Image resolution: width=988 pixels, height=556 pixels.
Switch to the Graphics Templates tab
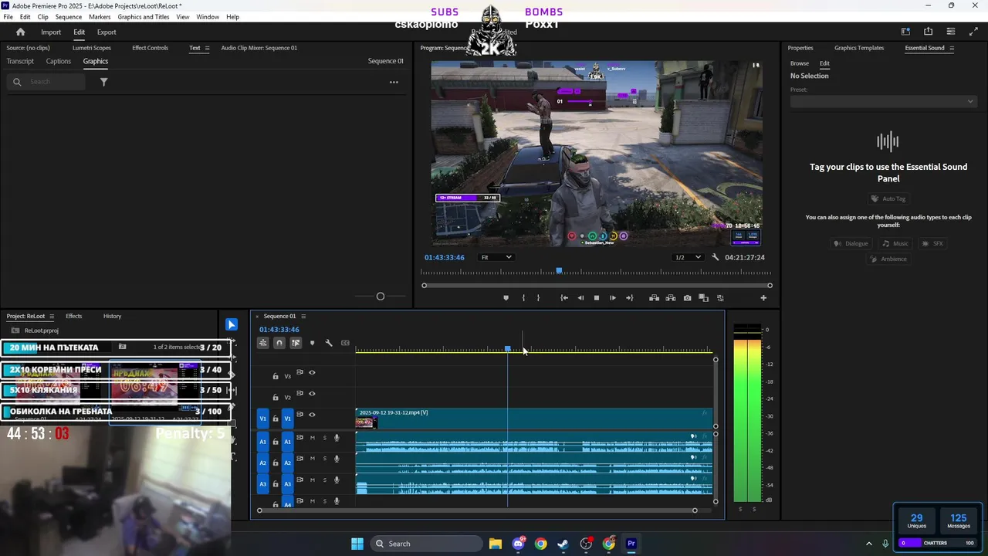[x=859, y=48]
